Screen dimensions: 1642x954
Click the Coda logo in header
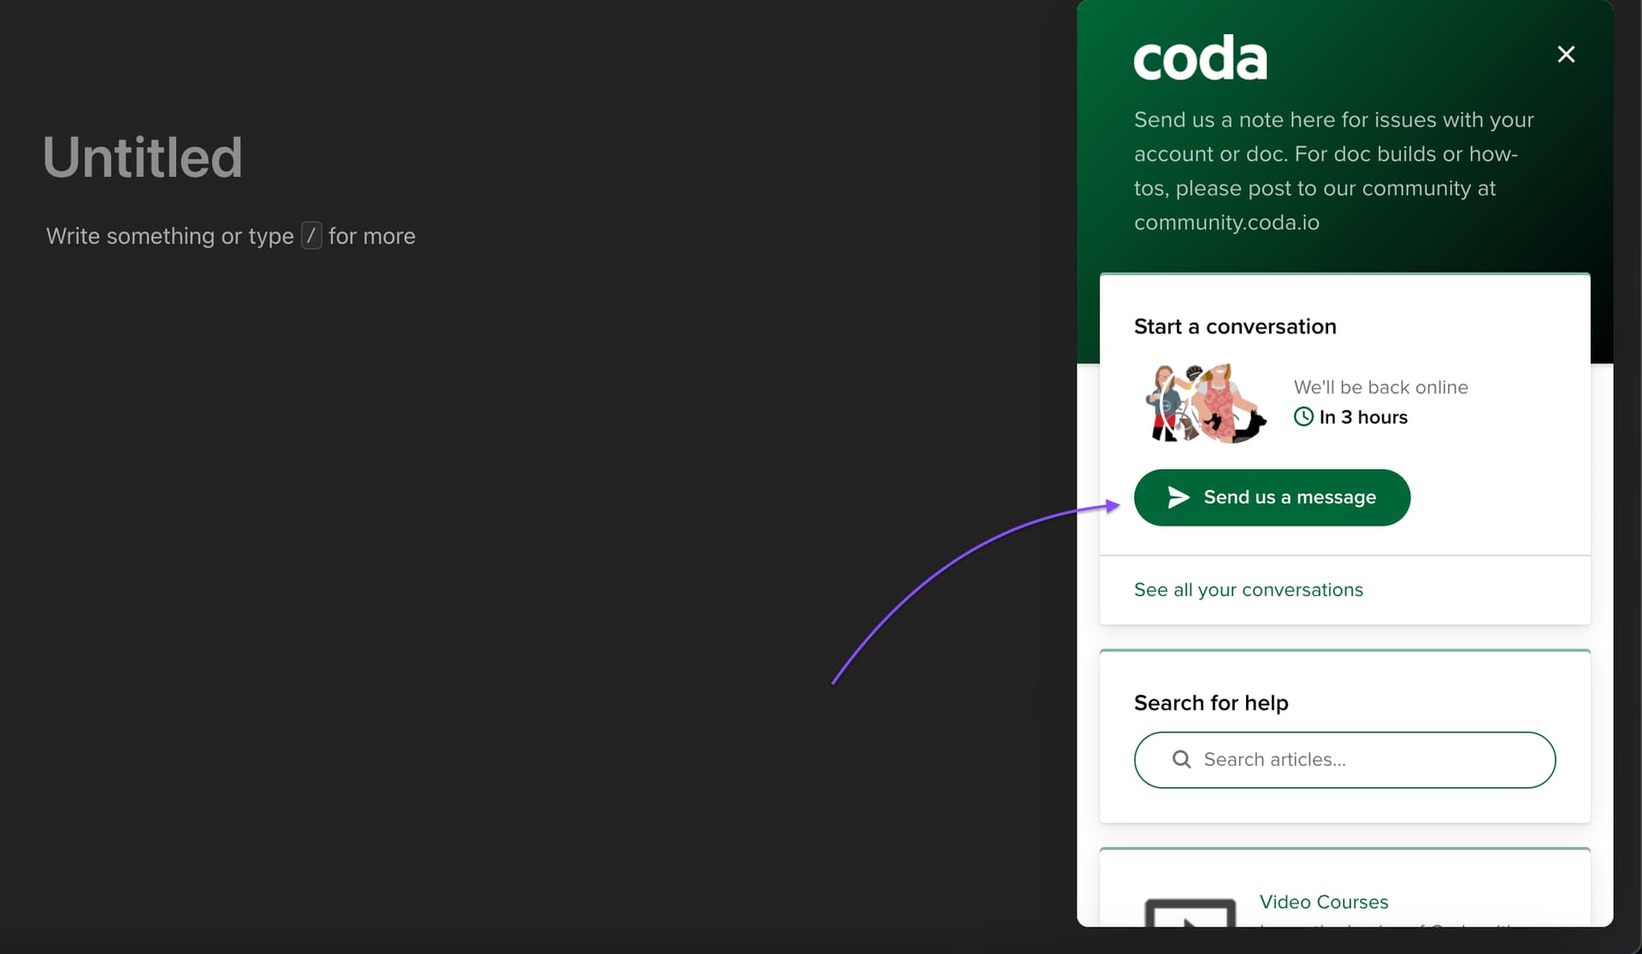pyautogui.click(x=1200, y=58)
